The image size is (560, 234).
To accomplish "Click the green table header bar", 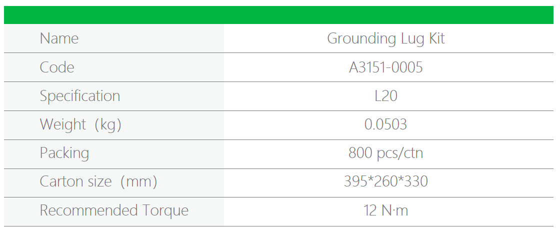I will (x=279, y=15).
